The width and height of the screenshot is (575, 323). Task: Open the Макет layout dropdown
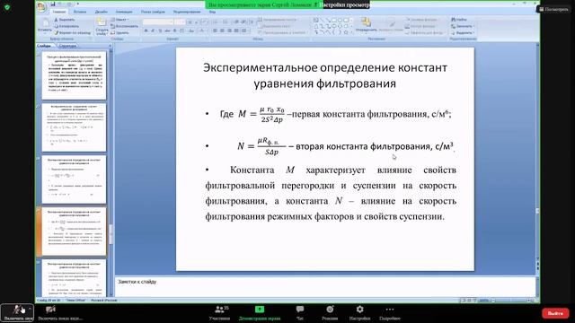click(x=119, y=20)
